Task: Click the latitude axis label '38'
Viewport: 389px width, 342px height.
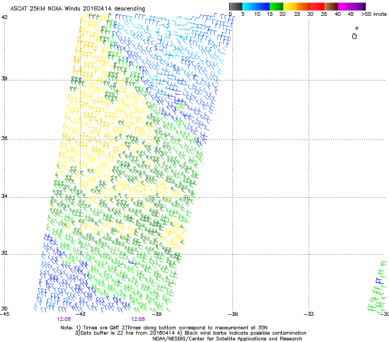Action: [x=4, y=78]
